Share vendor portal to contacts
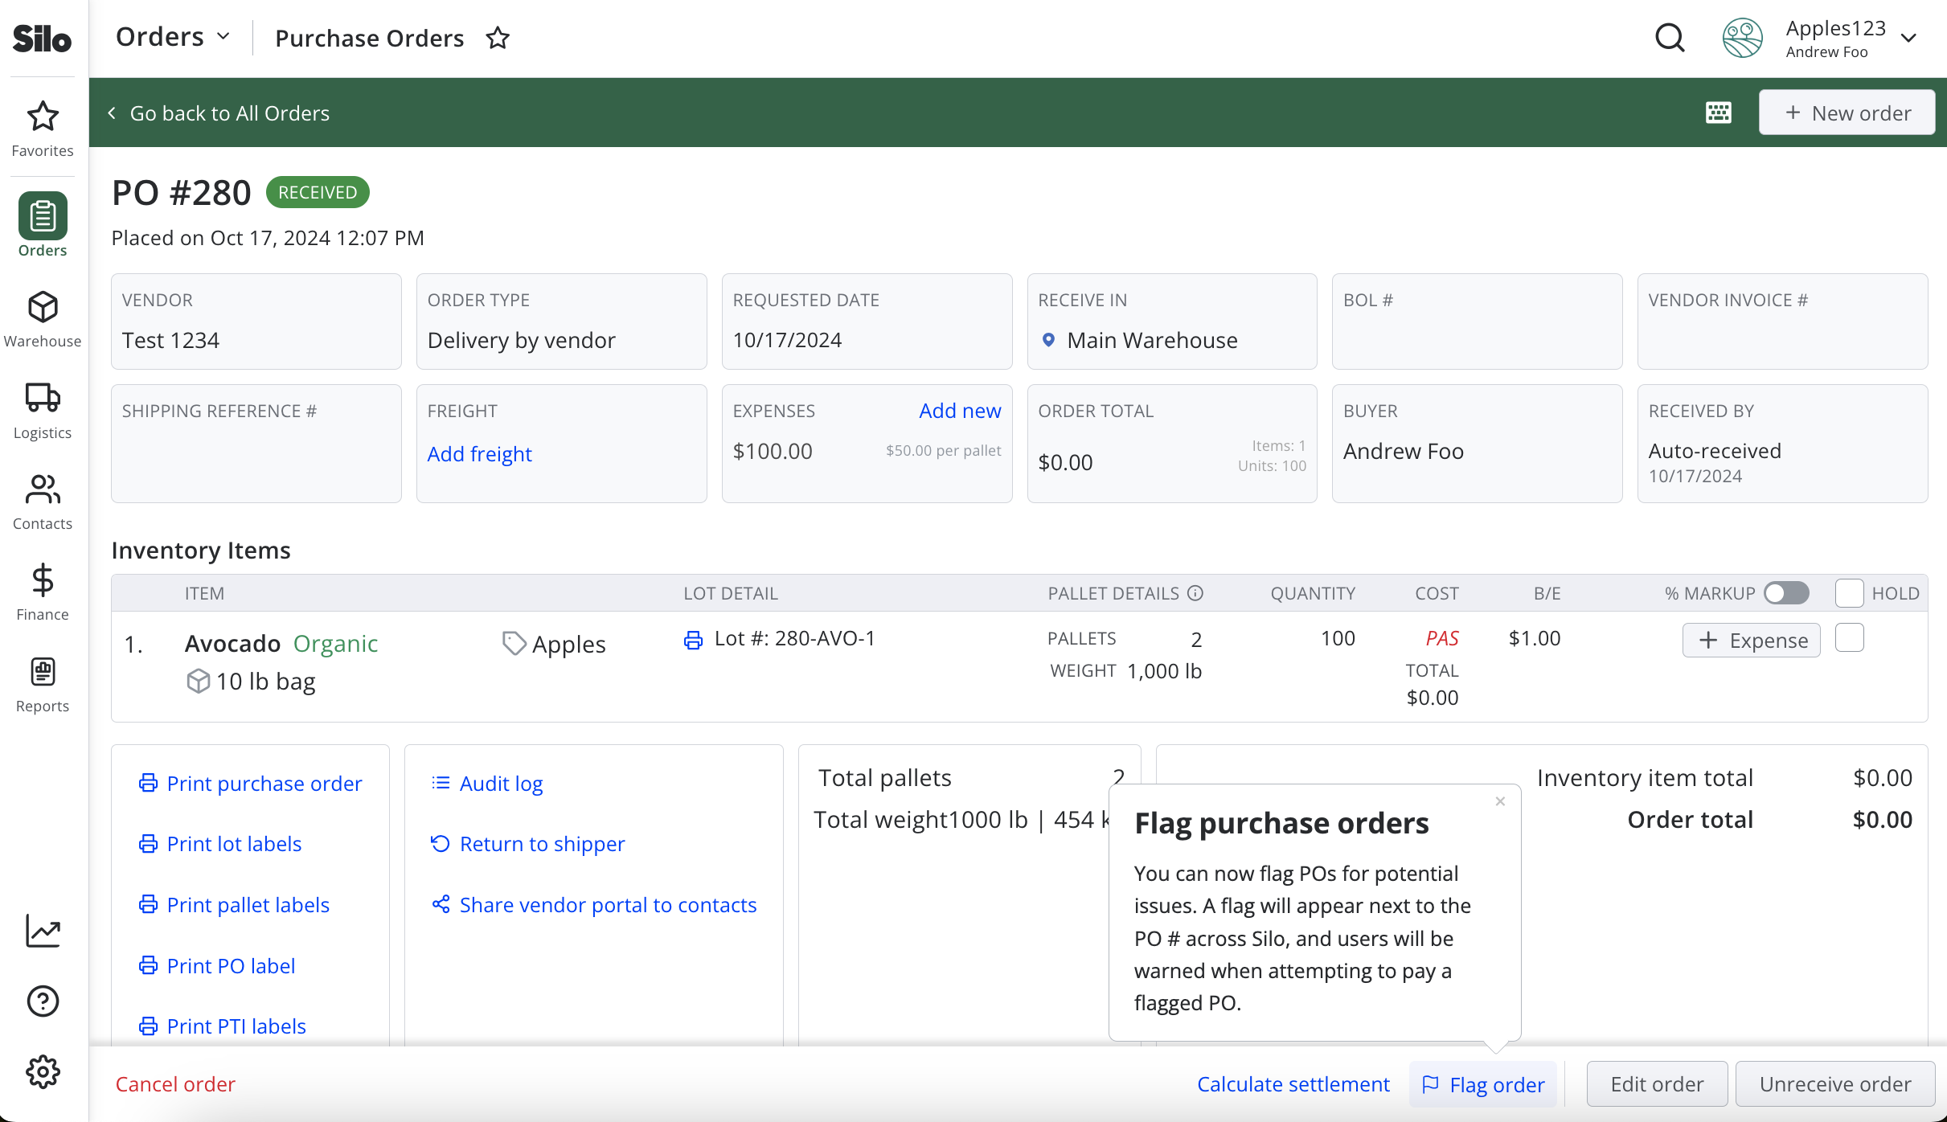 coord(594,905)
